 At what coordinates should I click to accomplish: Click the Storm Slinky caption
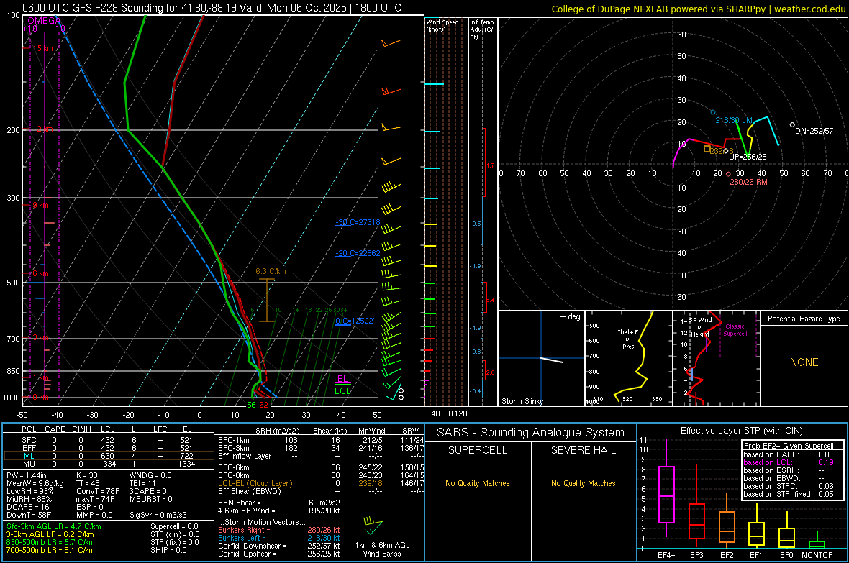pyautogui.click(x=522, y=401)
